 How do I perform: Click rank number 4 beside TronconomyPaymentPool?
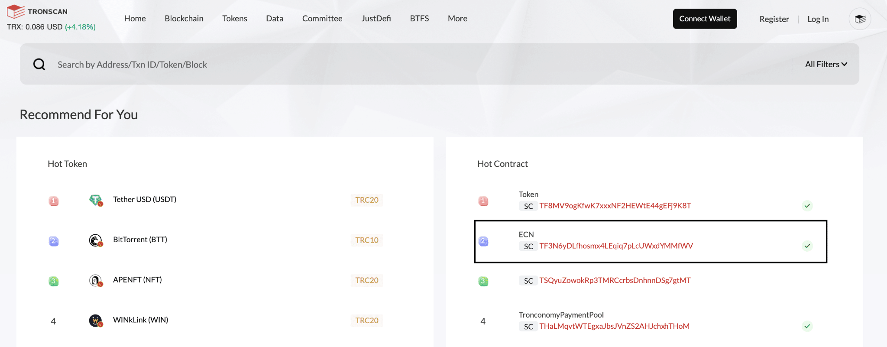coord(483,321)
